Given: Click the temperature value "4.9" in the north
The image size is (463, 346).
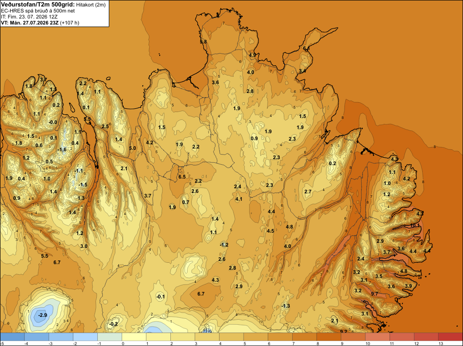Looking at the screenshot, I should click(x=252, y=55).
